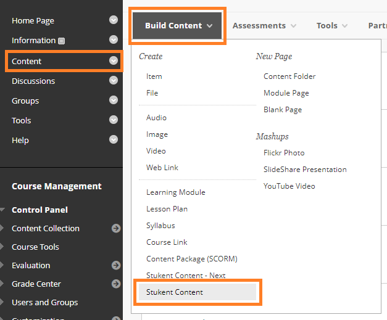Select Item under Create

154,76
